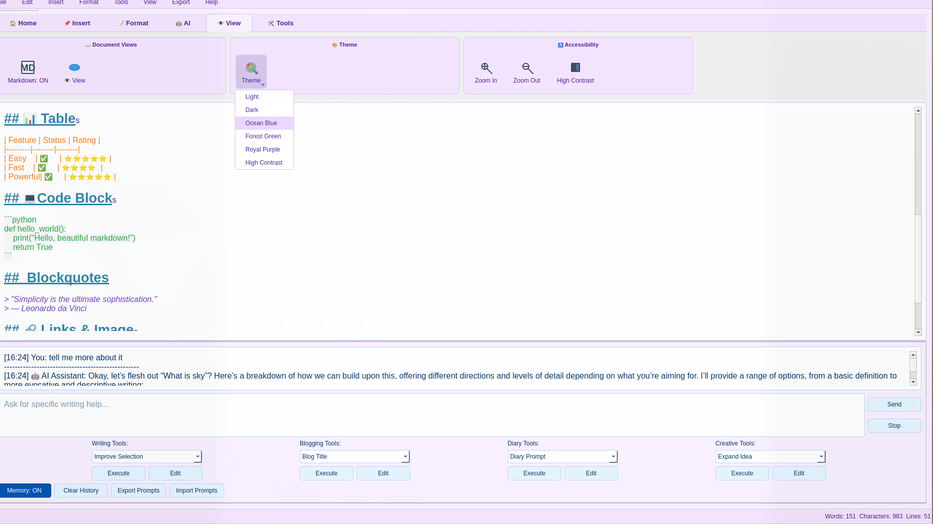Click the Clear History button

81,490
